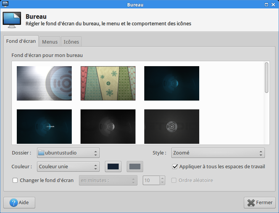Check the 'Ordre aléatoire' checkbox
Image resolution: width=279 pixels, height=213 pixels.
pos(174,180)
